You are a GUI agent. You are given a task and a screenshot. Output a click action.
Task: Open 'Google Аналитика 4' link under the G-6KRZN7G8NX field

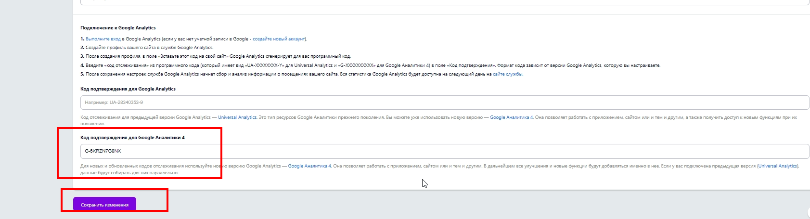click(x=309, y=166)
